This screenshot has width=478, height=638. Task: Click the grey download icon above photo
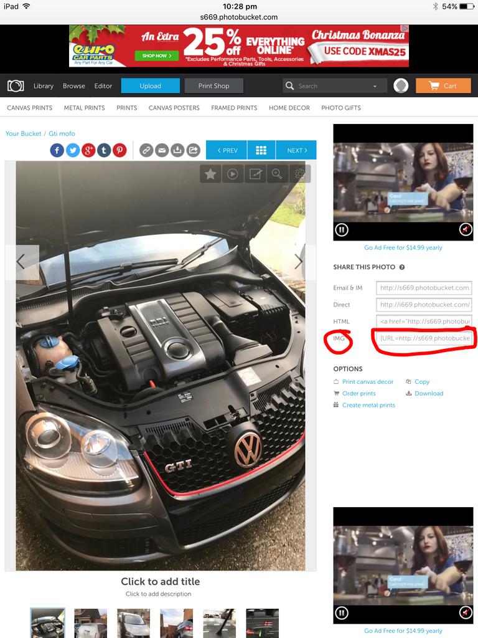pos(177,151)
